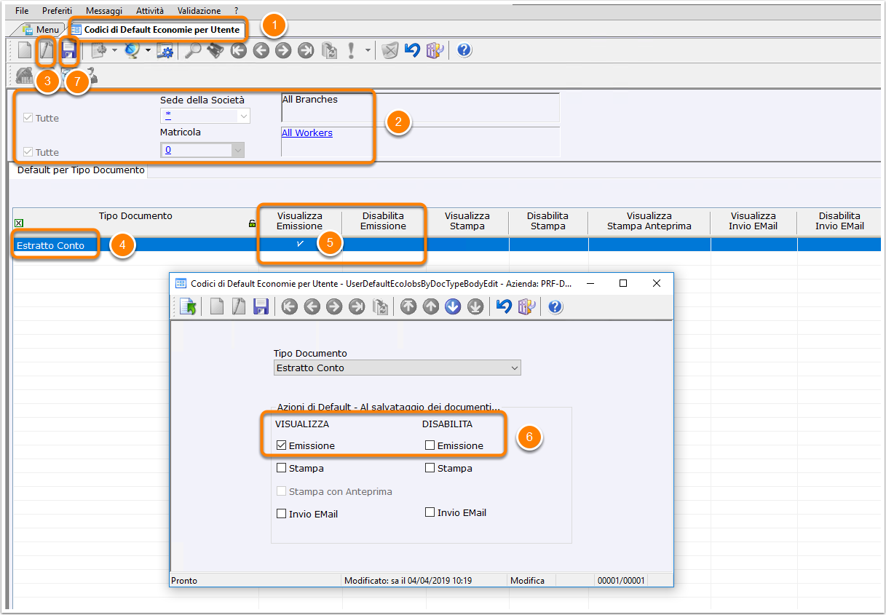Click the gear document icon in main toolbar
This screenshot has height=615, width=886.
coord(98,50)
